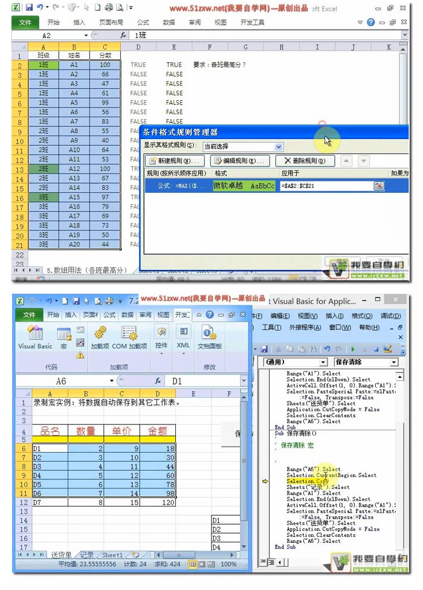Save icon in VBA editor toolbar
This screenshot has width=423, height=590.
coord(264,349)
